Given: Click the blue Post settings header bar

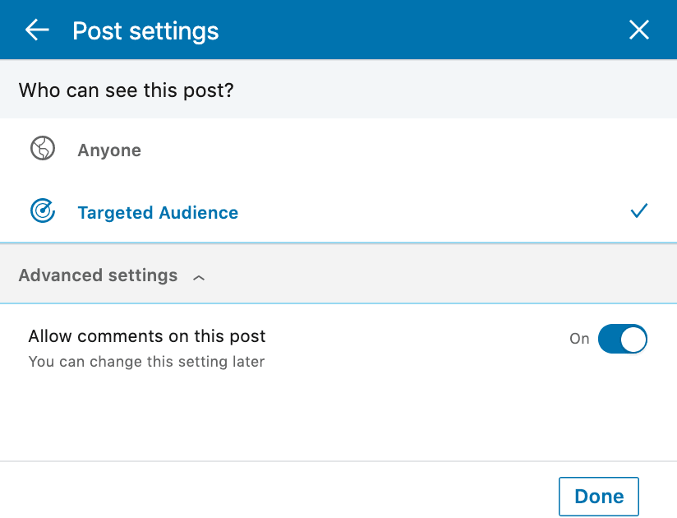Looking at the screenshot, I should (x=338, y=30).
